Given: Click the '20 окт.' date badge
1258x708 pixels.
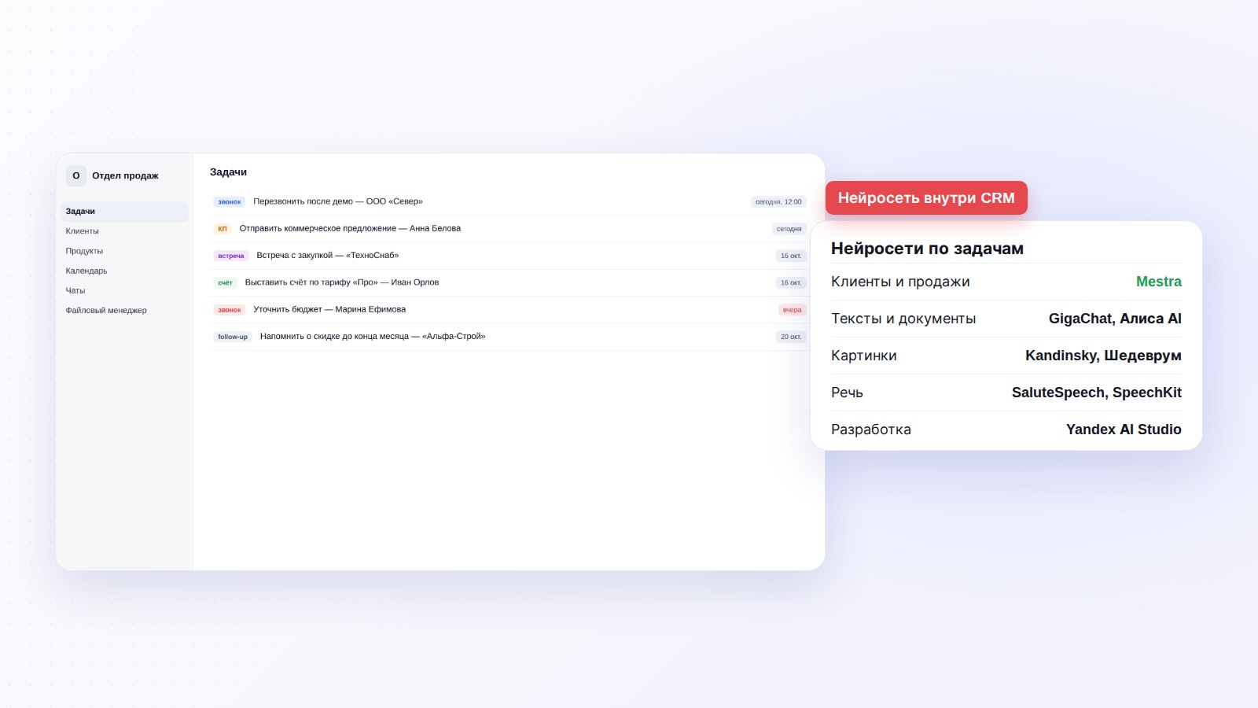Looking at the screenshot, I should [791, 337].
